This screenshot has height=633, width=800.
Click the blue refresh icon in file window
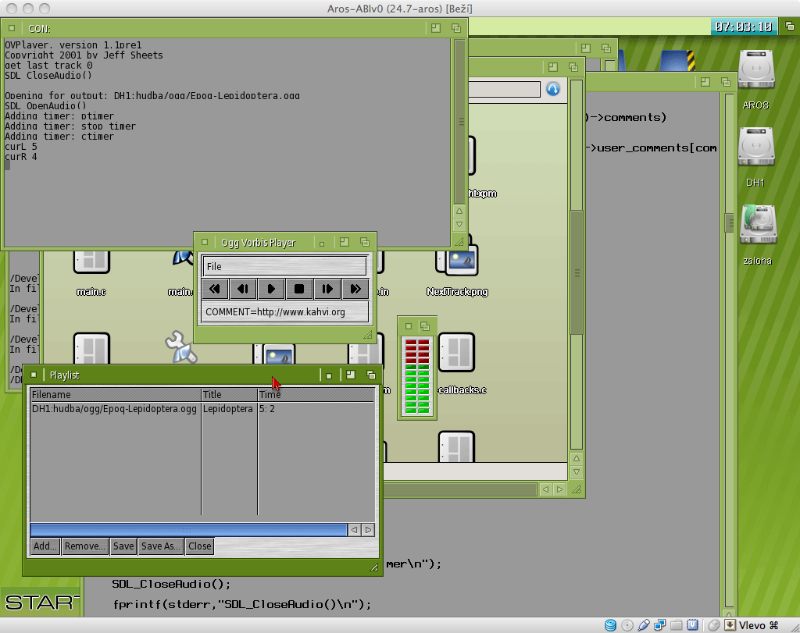[553, 89]
